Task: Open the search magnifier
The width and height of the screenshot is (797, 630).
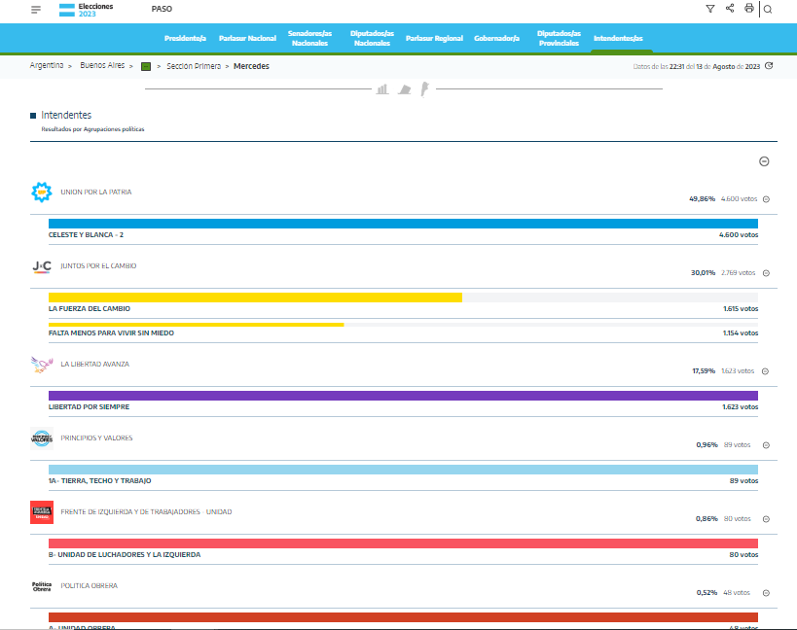Action: click(x=768, y=10)
